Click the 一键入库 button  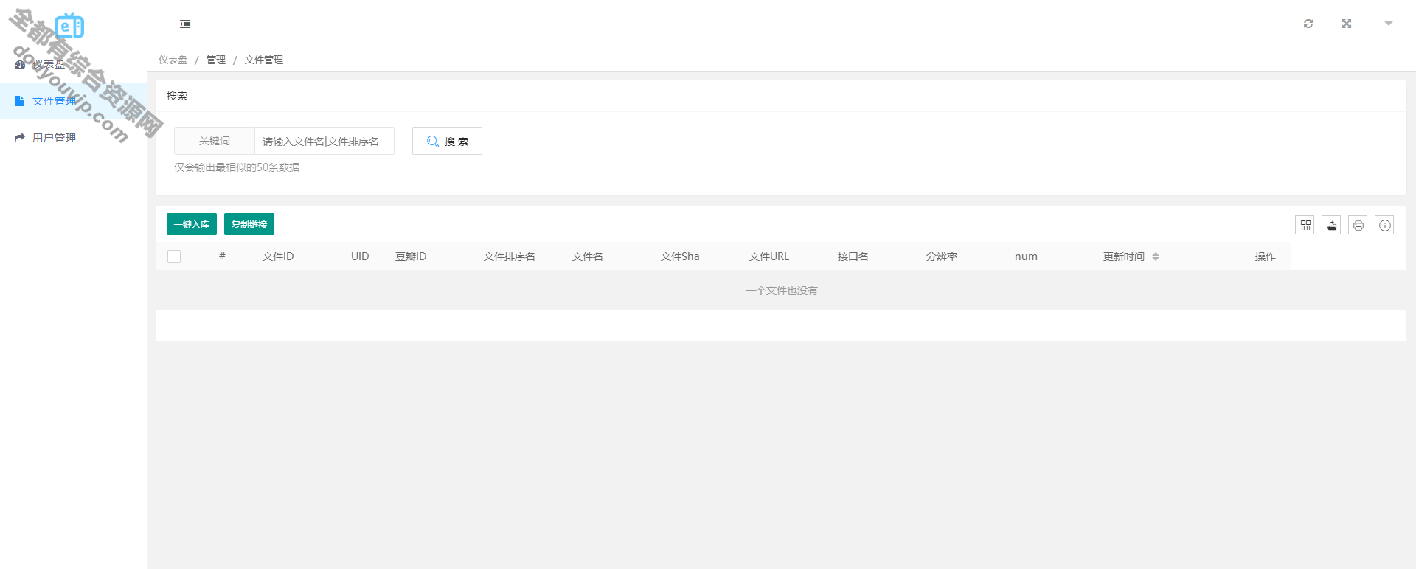click(192, 224)
